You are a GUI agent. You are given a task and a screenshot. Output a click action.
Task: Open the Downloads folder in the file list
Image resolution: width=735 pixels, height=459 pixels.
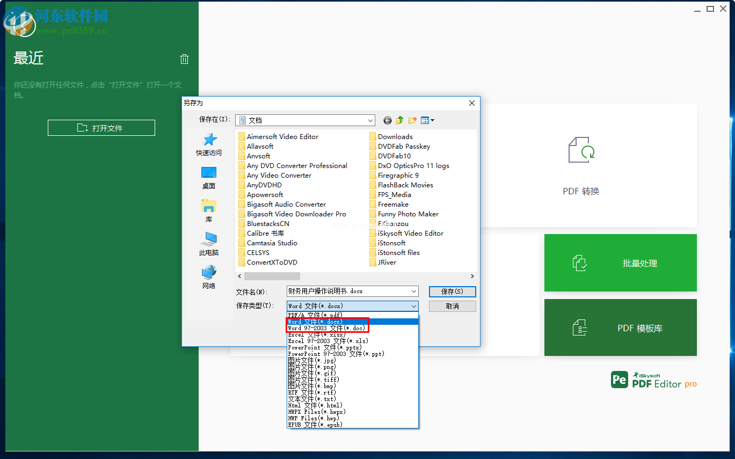[x=395, y=136]
